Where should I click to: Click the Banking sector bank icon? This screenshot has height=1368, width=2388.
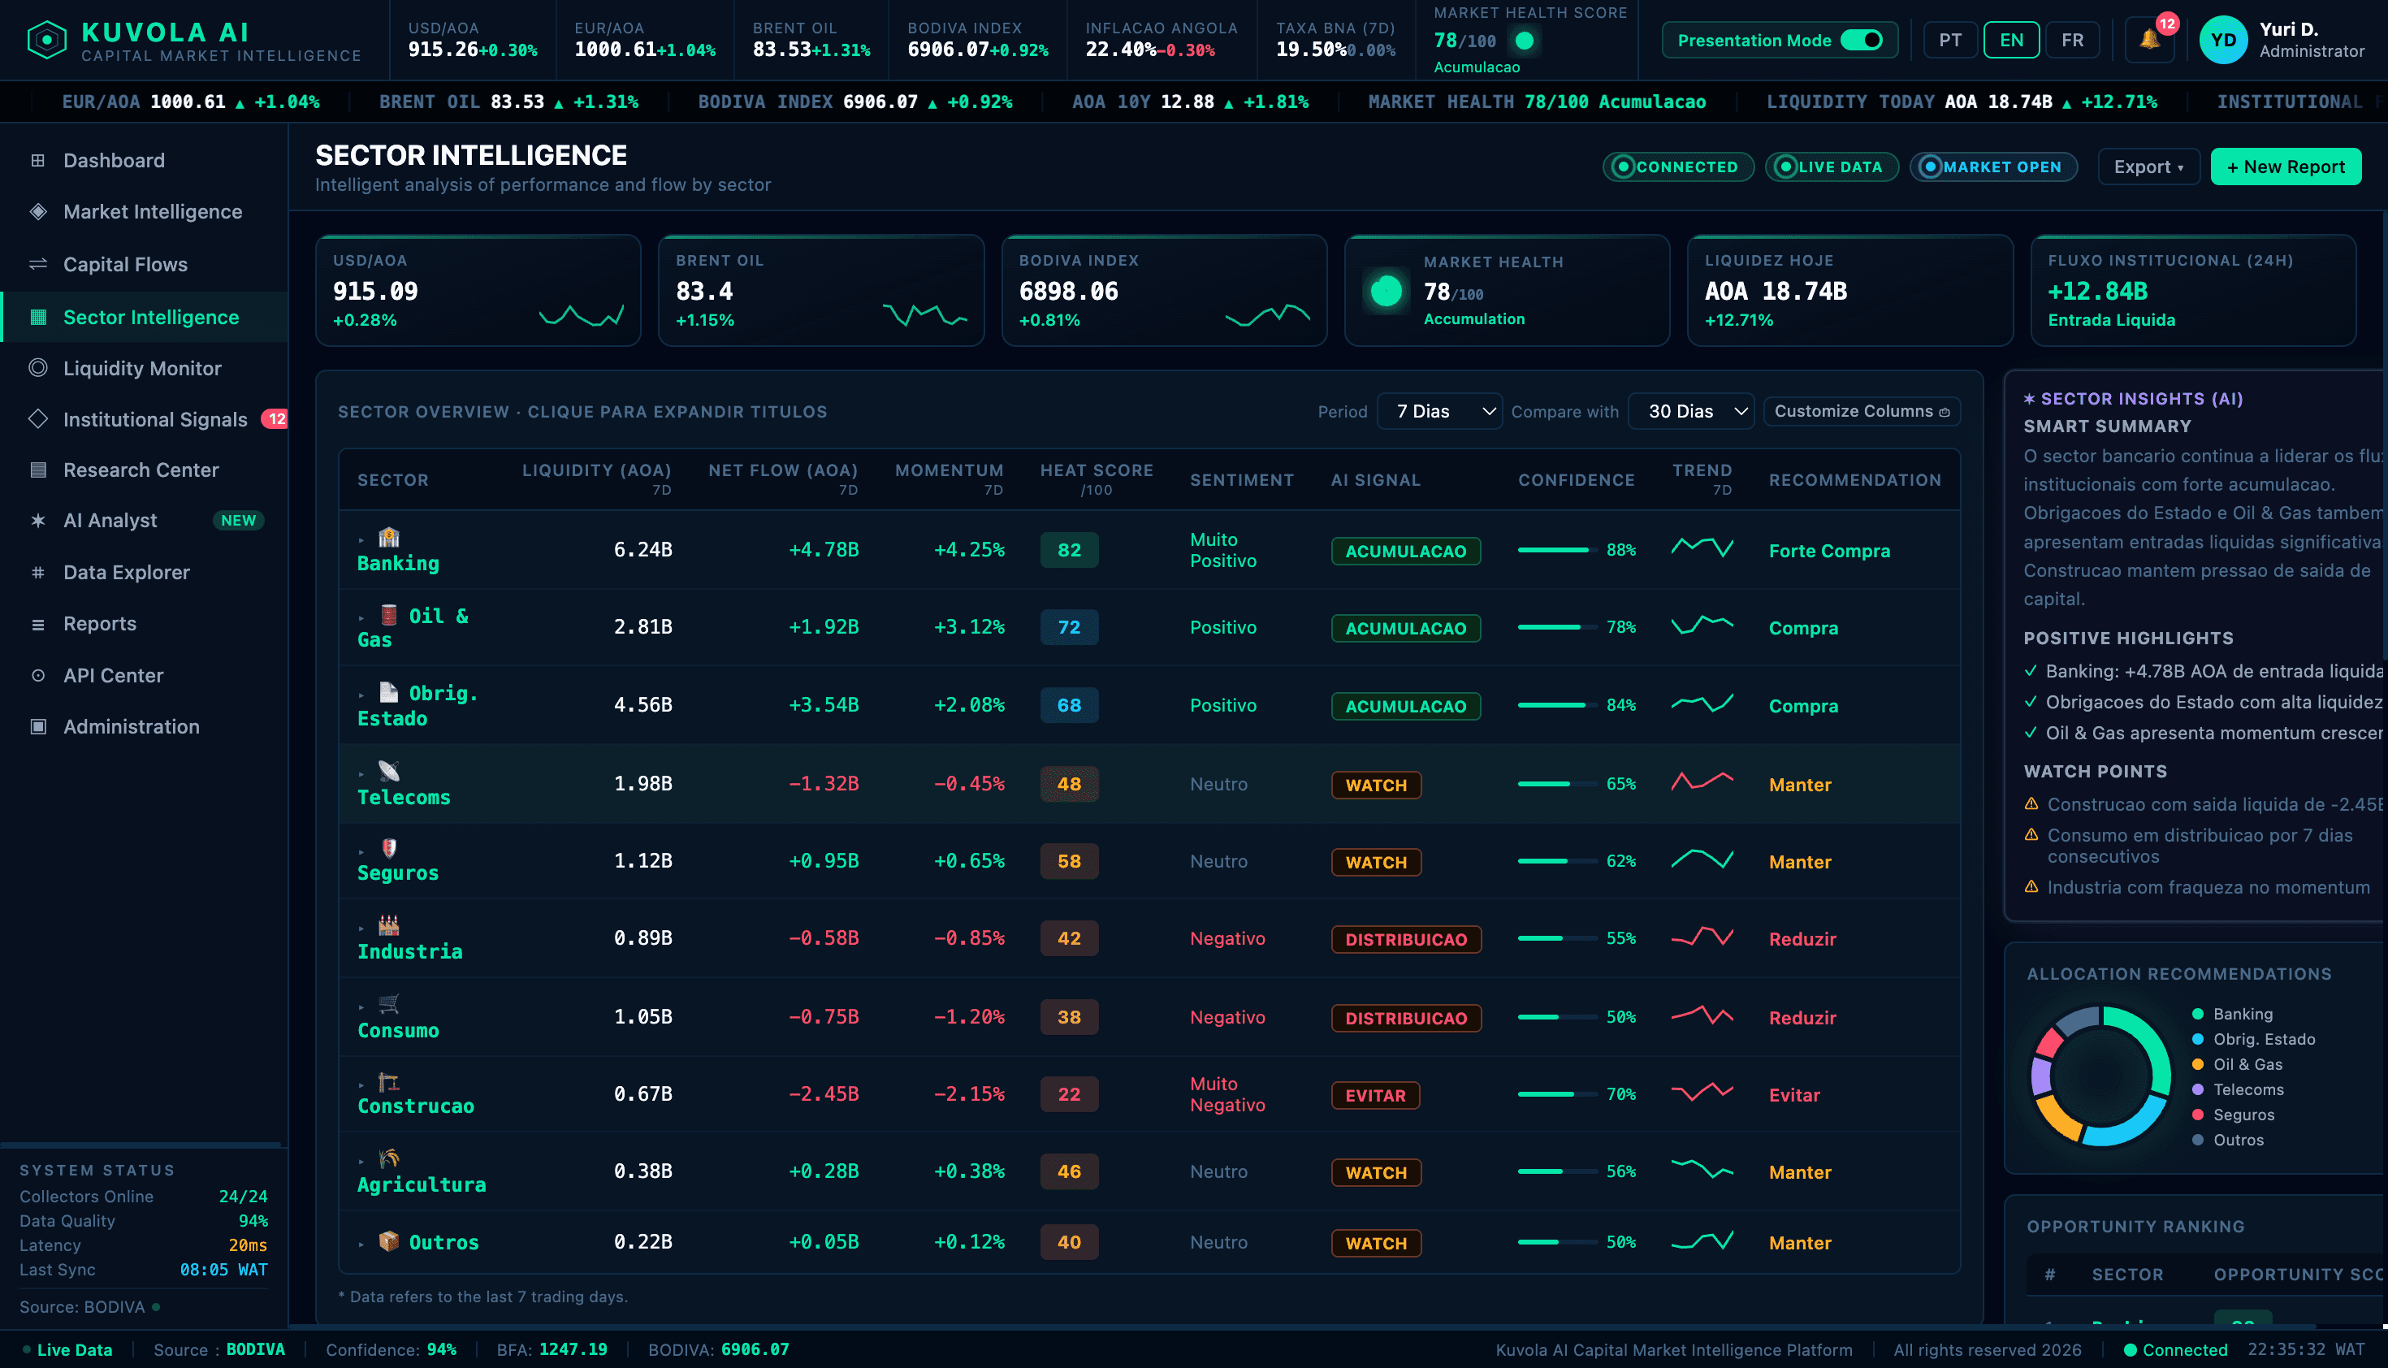pos(389,538)
